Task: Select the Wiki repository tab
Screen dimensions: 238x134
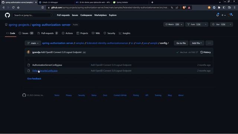Action: coord(96,33)
